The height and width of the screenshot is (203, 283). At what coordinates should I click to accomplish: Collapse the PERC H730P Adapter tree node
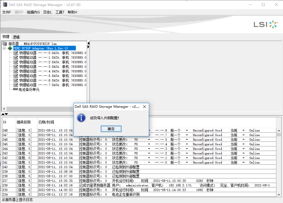click(x=4, y=48)
